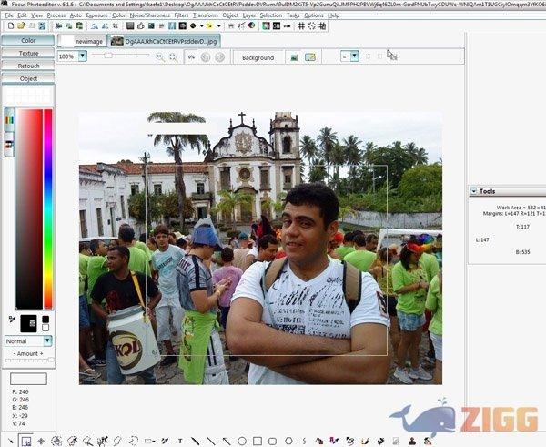Pick a color on the rainbow hue strip

click(x=48, y=208)
